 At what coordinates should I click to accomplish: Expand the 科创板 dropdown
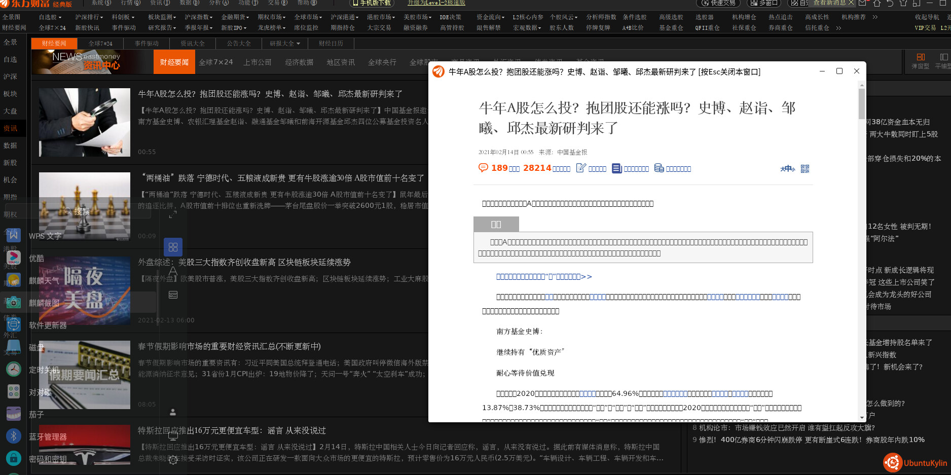(123, 17)
